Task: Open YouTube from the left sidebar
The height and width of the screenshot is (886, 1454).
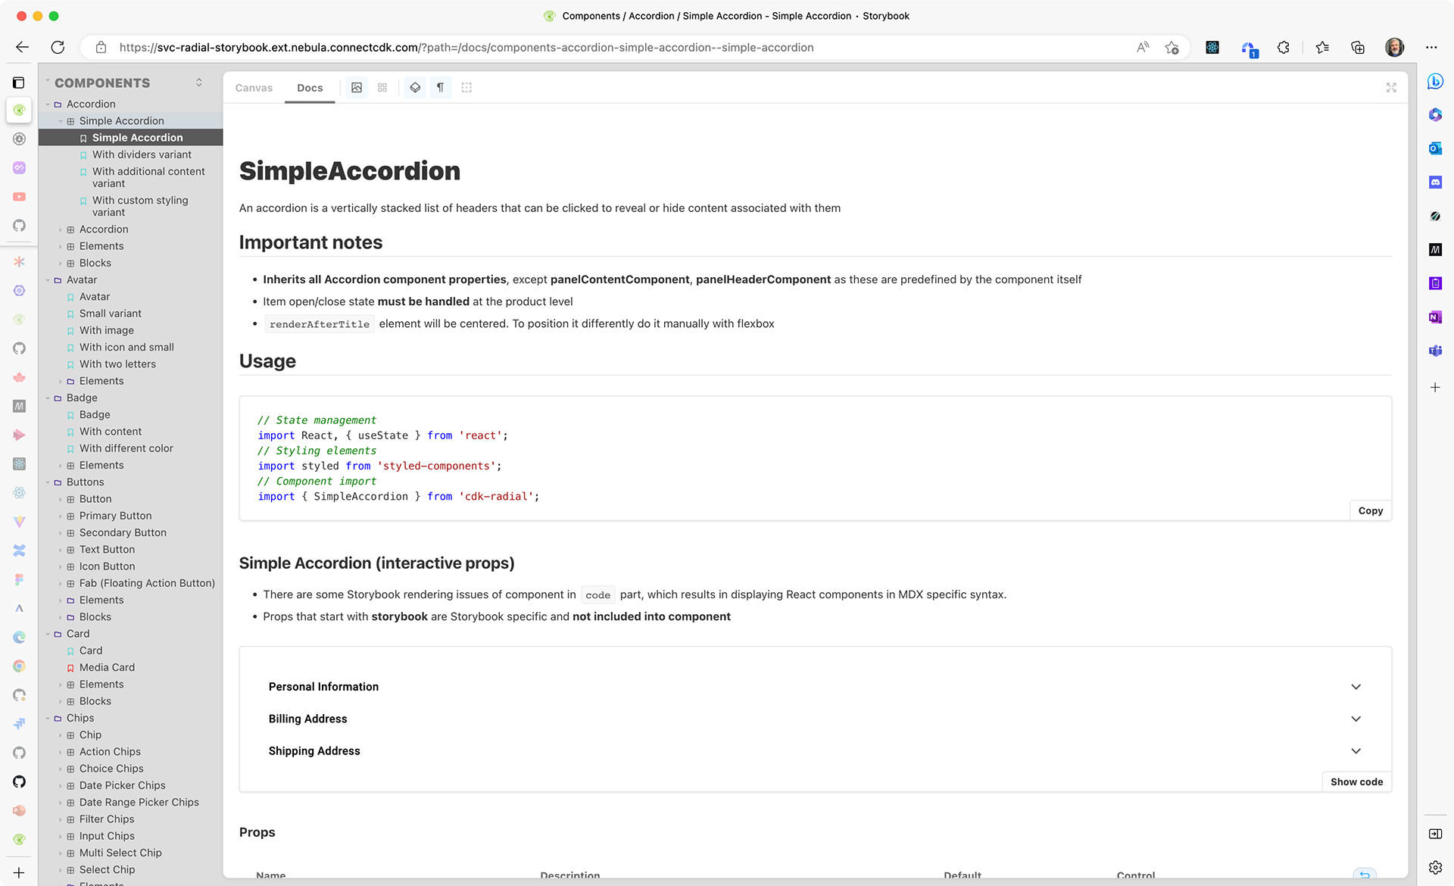Action: coord(20,196)
